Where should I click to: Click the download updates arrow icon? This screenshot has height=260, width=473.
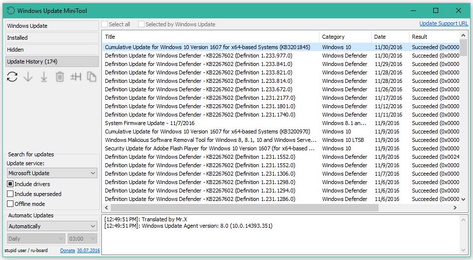[28, 77]
